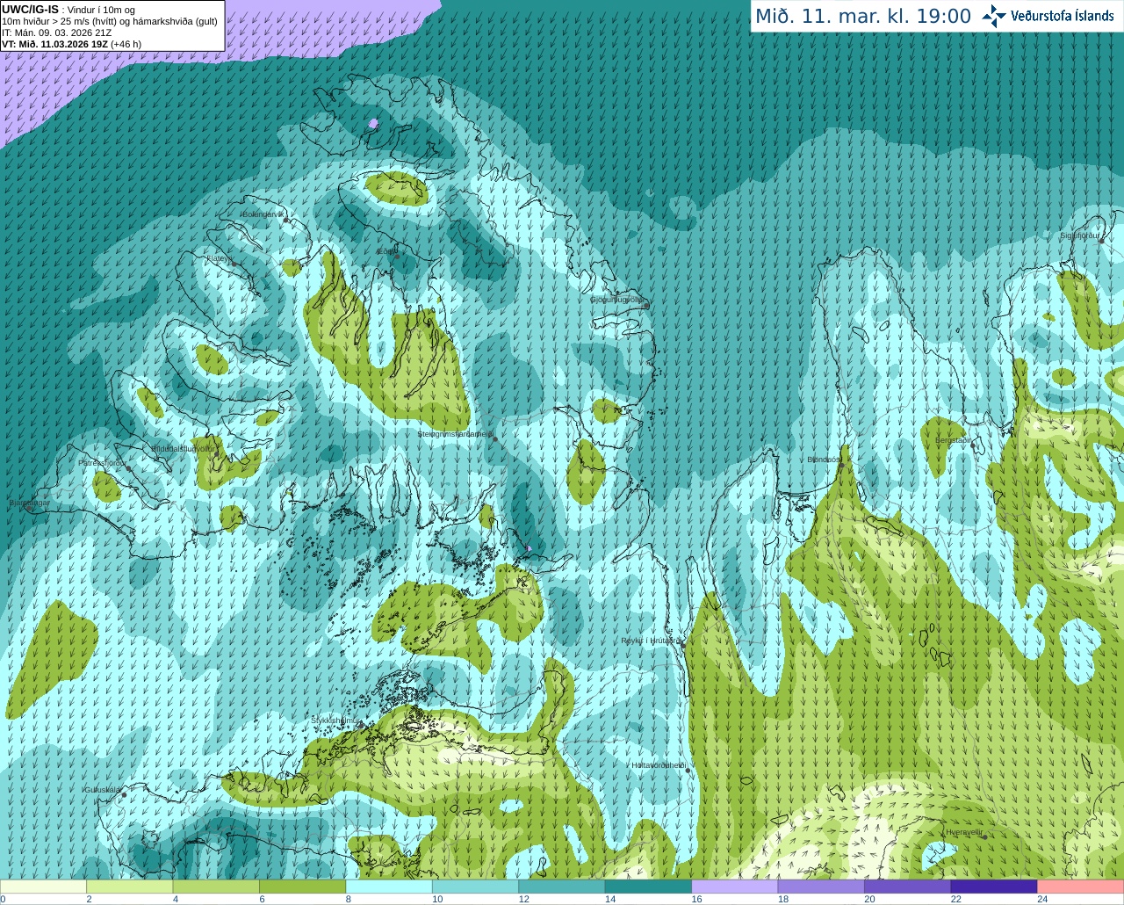Select the 6–8 m/s olive legend swatch

302,887
